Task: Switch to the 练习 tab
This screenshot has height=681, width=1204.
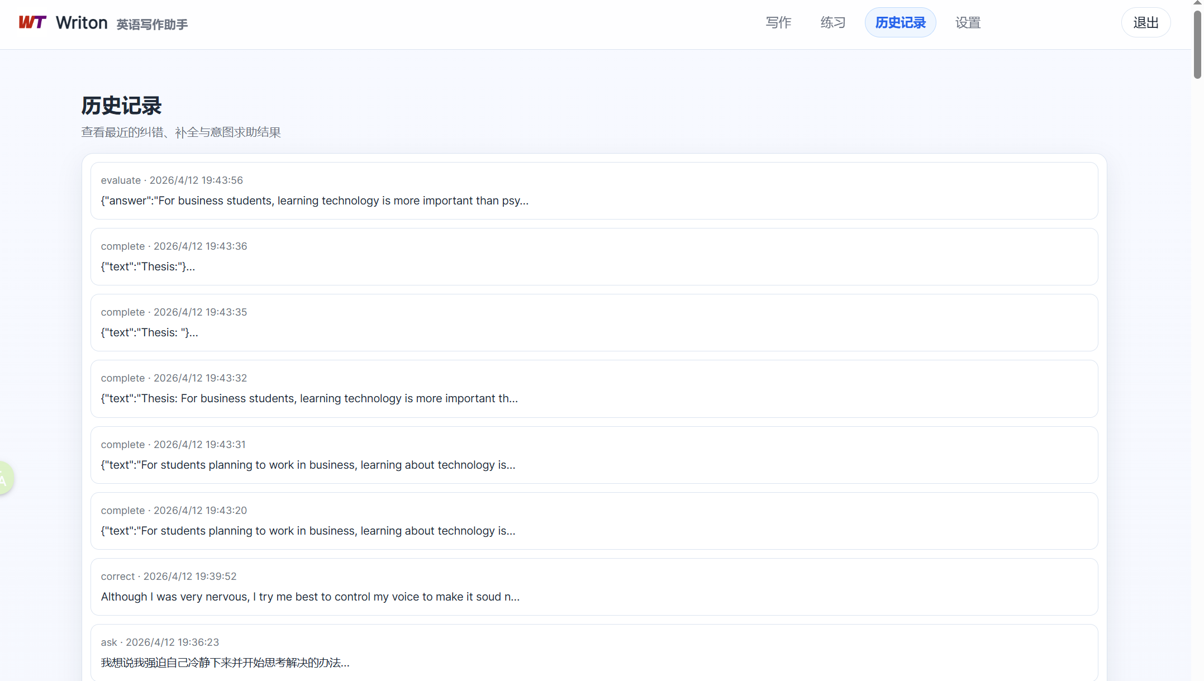Action: coord(832,23)
